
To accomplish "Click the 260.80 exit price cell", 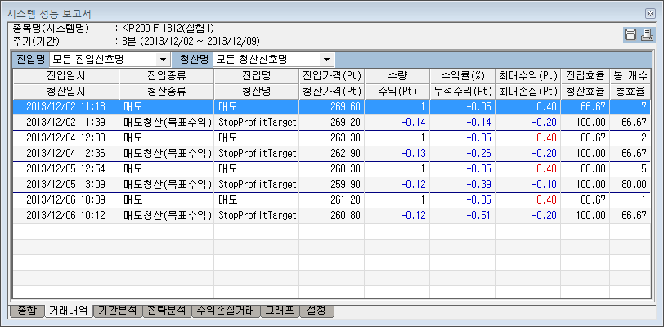I will [332, 215].
